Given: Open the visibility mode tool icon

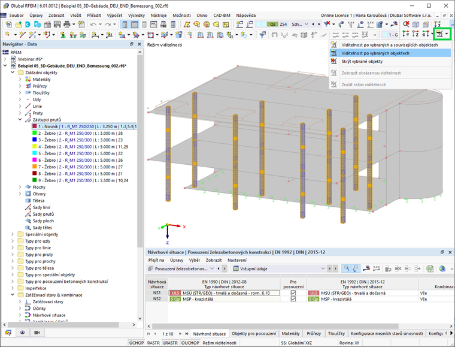Looking at the screenshot, I should pyautogui.click(x=440, y=35).
